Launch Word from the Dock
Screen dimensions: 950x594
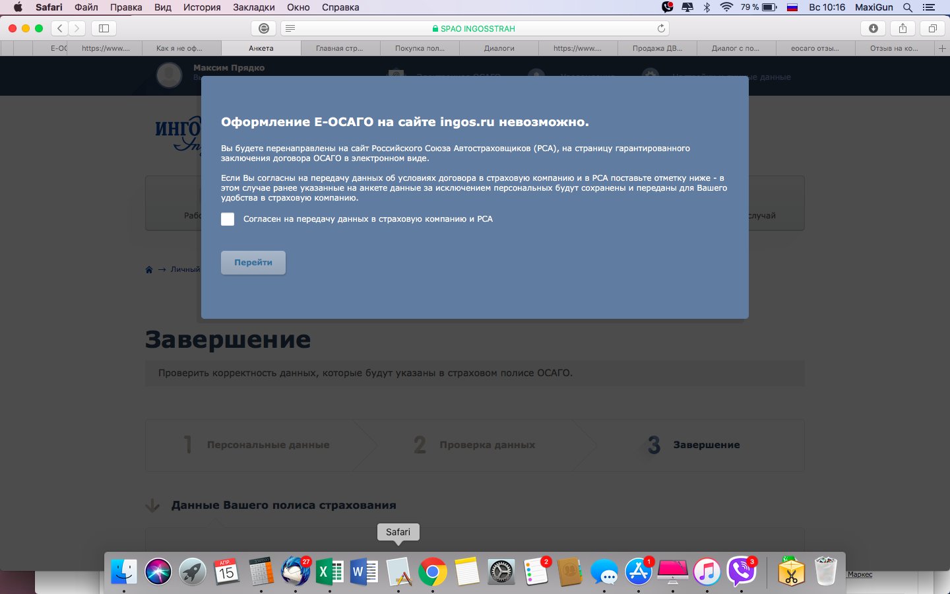(364, 572)
